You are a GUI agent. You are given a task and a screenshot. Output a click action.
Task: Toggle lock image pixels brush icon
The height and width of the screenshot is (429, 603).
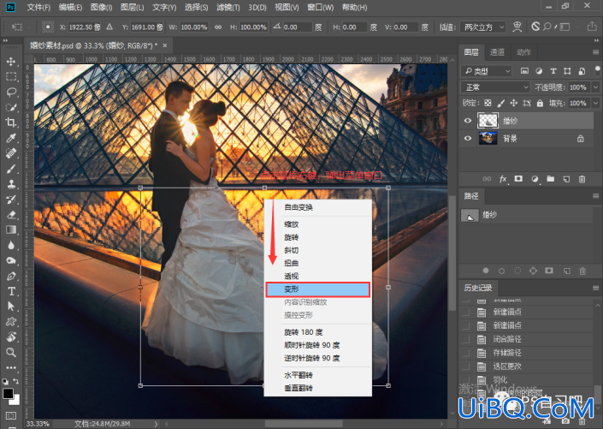tap(500, 103)
